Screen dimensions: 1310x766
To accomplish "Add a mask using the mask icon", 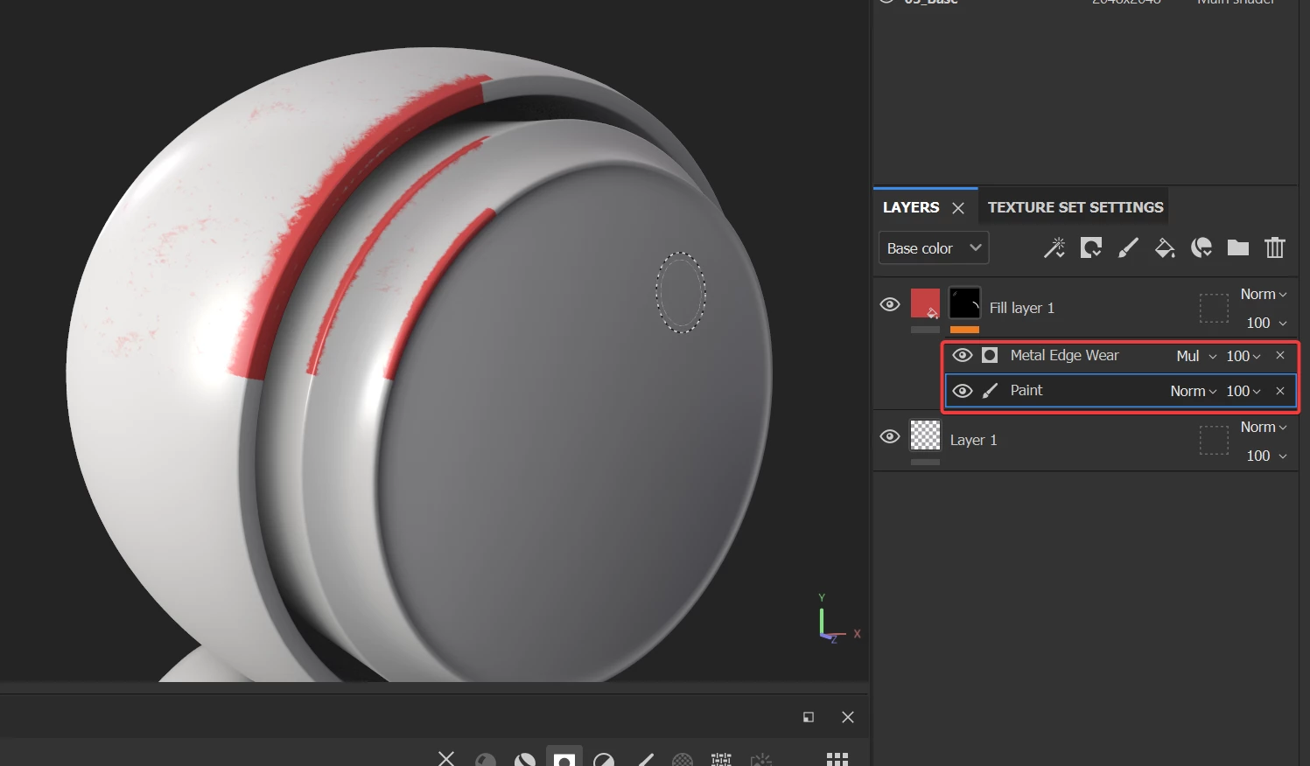I will point(1091,248).
